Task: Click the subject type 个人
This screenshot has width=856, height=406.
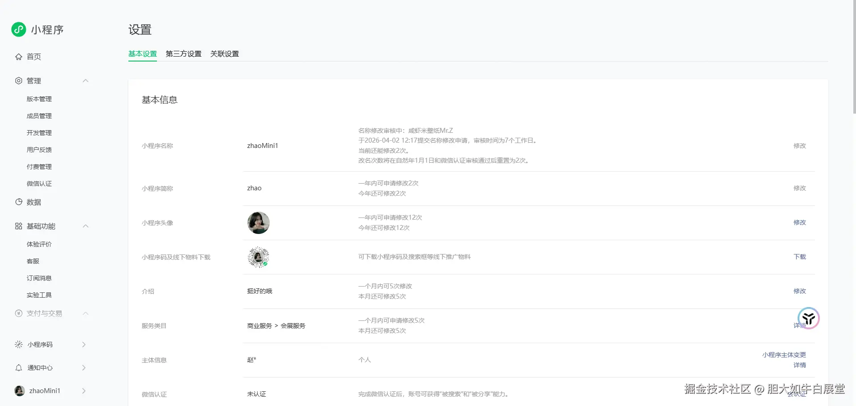Action: (365, 360)
